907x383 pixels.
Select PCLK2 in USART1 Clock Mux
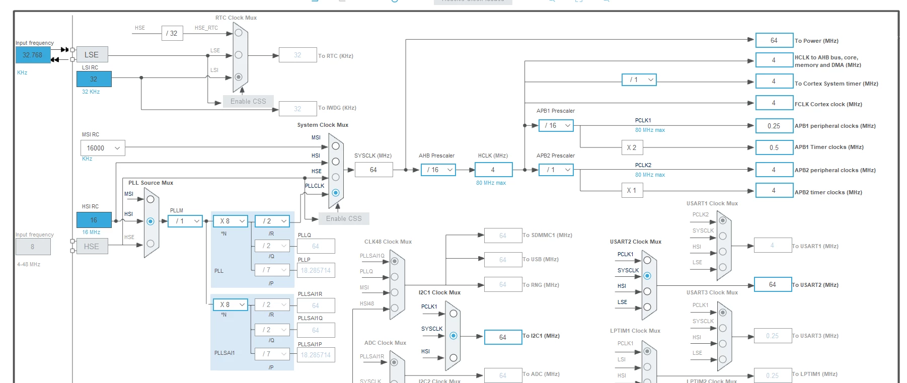[x=723, y=220]
